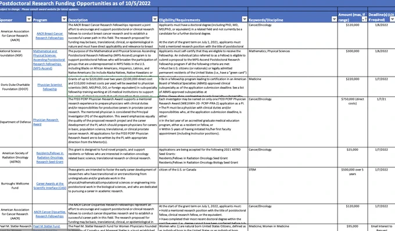395x231 pixels.
Task: Select 'Cancer/Oncology' keyword in Department of Defense row
Action: (x=293, y=122)
